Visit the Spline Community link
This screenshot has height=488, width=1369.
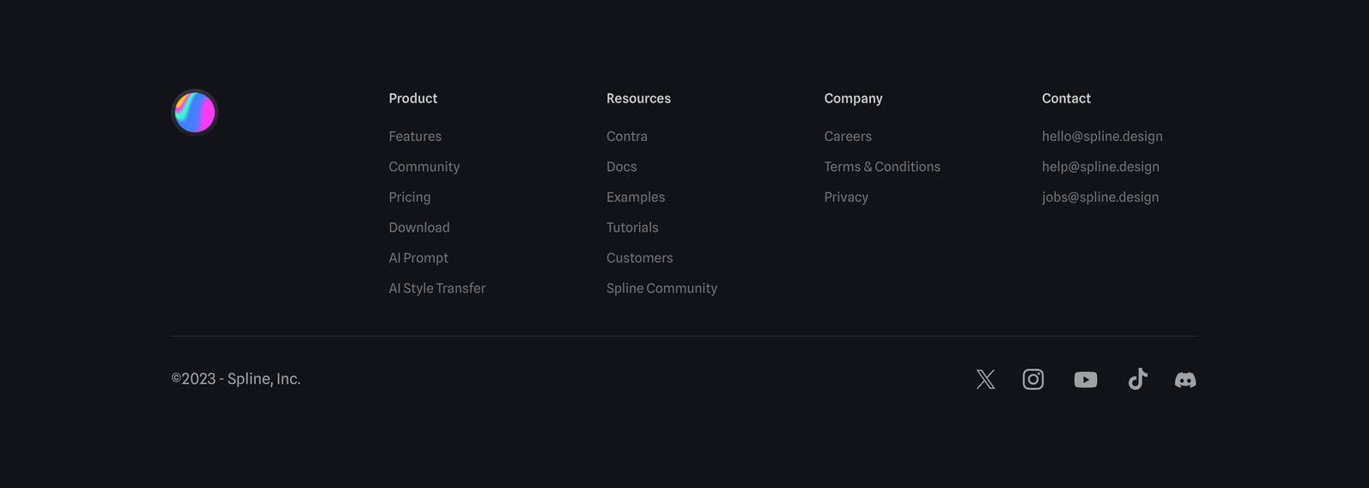click(662, 288)
